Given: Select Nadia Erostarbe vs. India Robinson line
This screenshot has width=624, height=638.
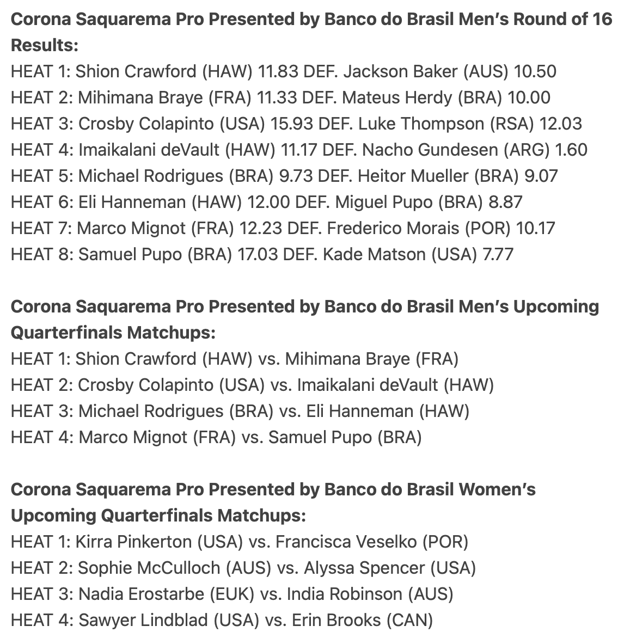Looking at the screenshot, I should (x=232, y=594).
